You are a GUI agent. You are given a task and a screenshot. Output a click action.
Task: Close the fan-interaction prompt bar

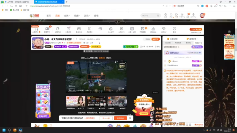[x=130, y=118]
